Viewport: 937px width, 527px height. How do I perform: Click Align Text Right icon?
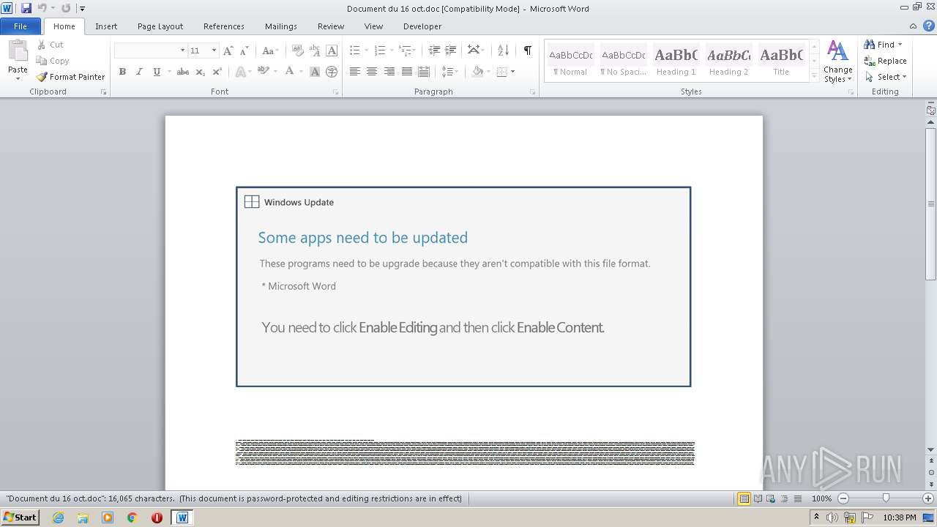pos(389,72)
